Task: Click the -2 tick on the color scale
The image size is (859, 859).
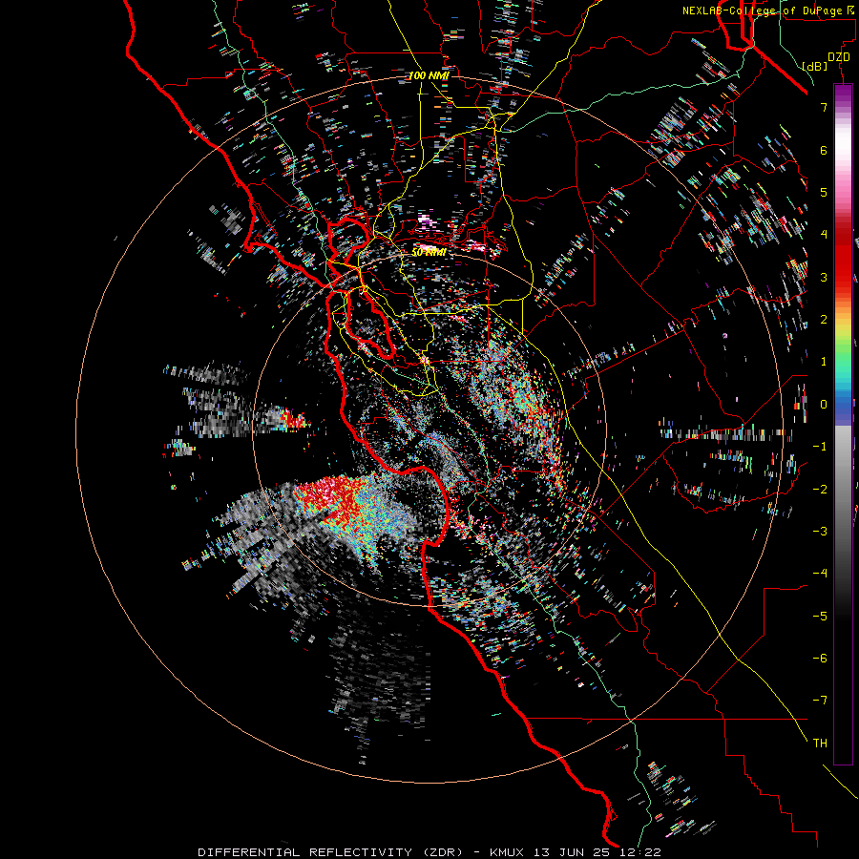Action: 820,490
